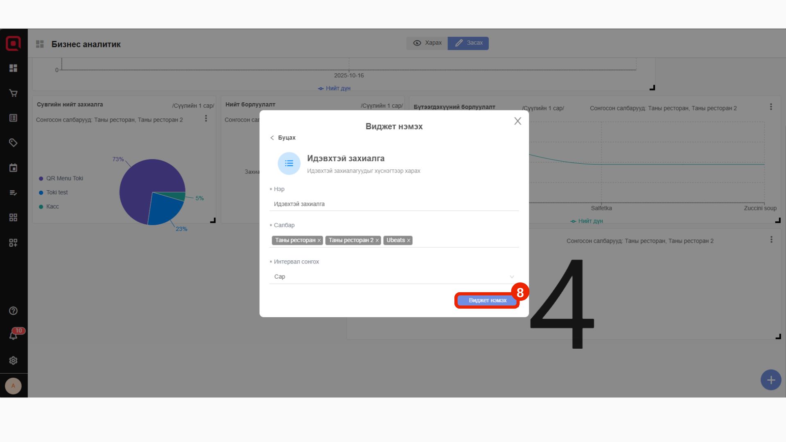Expand the Интервал сонгох dropdown
This screenshot has width=786, height=442.
[x=394, y=277]
